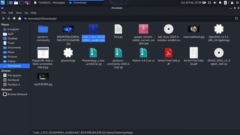Select pycharm-community-2020.3.3.tar.gz archive
Screen dimensions: 240x135
click(118, 52)
